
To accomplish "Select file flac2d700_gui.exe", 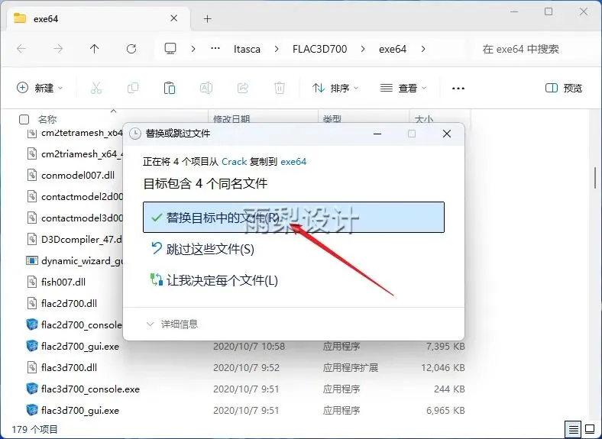I will click(80, 346).
